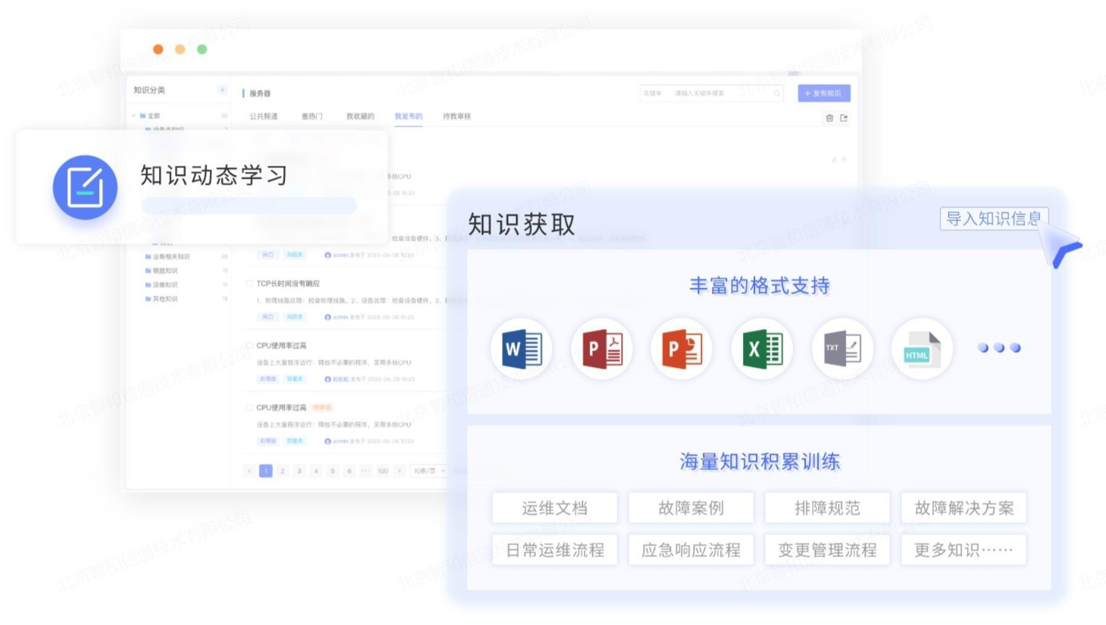Switch to the 最热门 tab
This screenshot has width=1106, height=625.
click(x=312, y=116)
